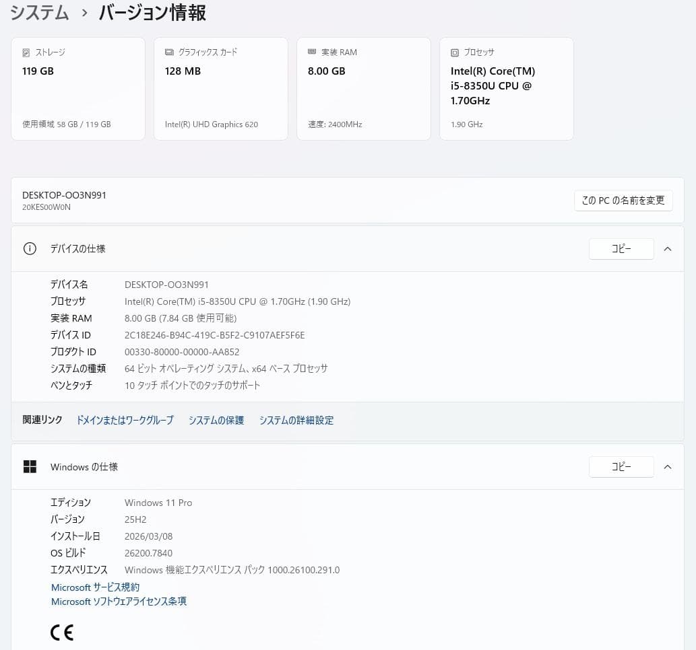The image size is (696, 650).
Task: Click the 1.90 GHz processor speed
Action: (x=466, y=124)
